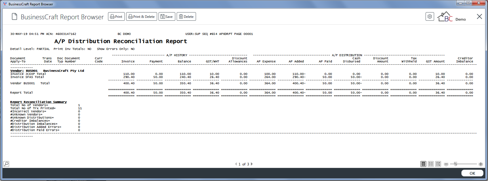
Task: Close the Report Browser with the large X
Action: (x=479, y=16)
